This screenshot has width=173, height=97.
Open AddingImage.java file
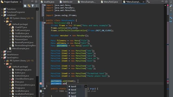[x=23, y=70]
